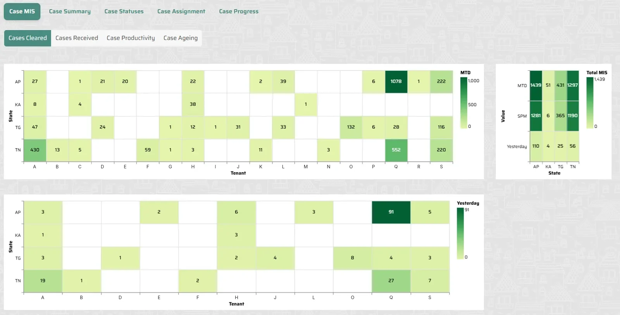Viewport: 620px width, 315px height.
Task: Click the 51 cell in Total MIS
Action: pyautogui.click(x=548, y=86)
